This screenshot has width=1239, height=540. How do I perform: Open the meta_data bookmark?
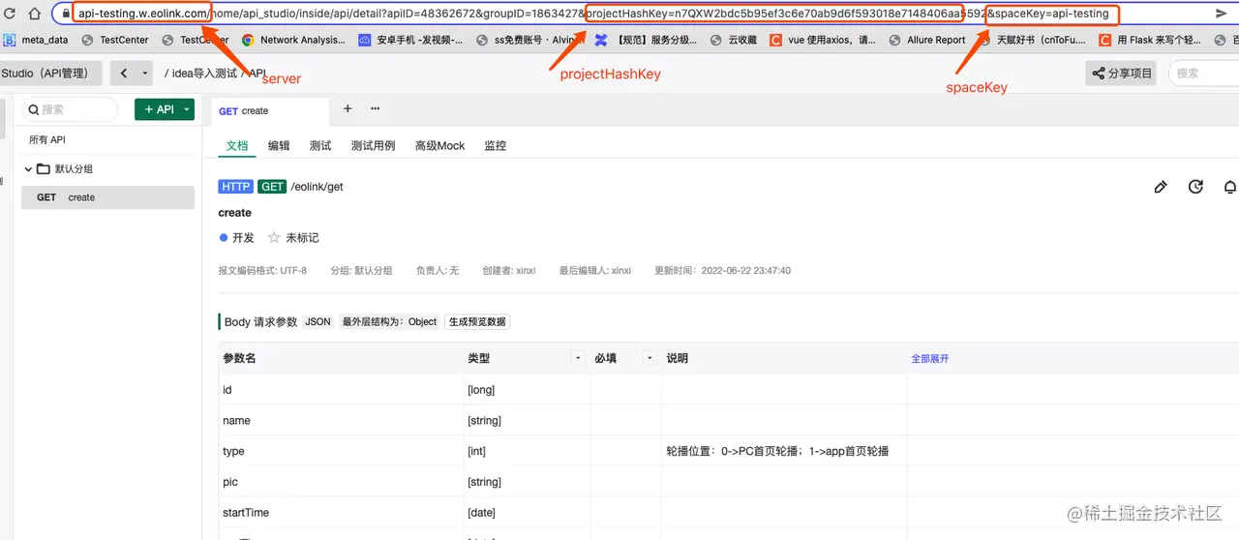pos(36,40)
